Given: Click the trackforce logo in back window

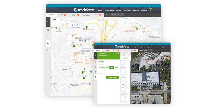Looking at the screenshot, I should tap(84, 10).
